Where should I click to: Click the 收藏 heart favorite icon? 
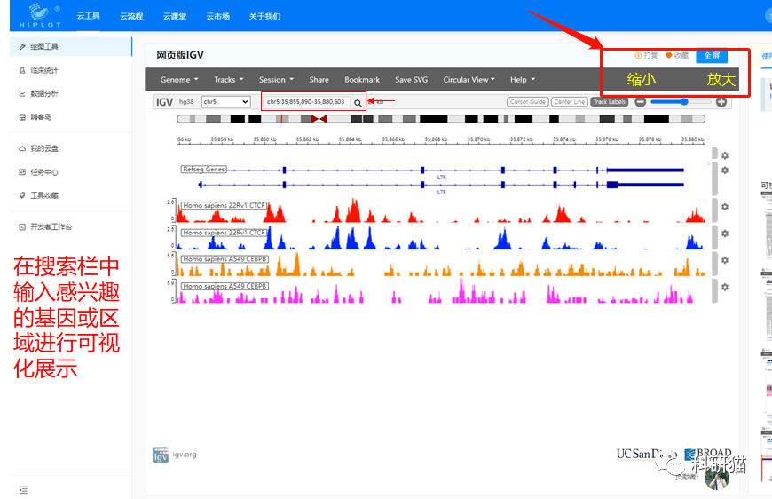[669, 55]
